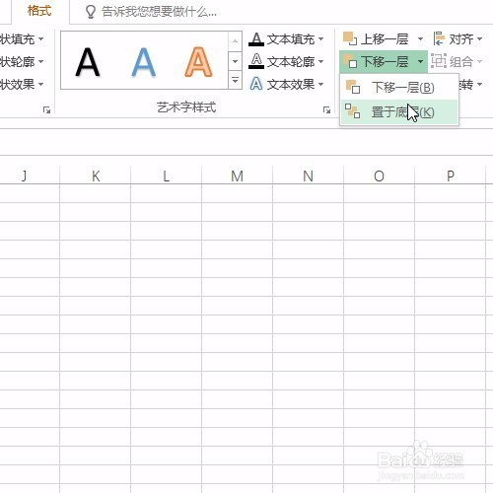493x493 pixels.
Task: Collapse the 下移一层 dropdown arrow
Action: coord(420,61)
